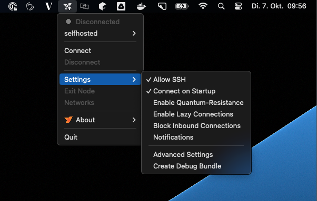Open the NetBird menu bar icon
Image resolution: width=317 pixels, height=201 pixels.
[67, 6]
